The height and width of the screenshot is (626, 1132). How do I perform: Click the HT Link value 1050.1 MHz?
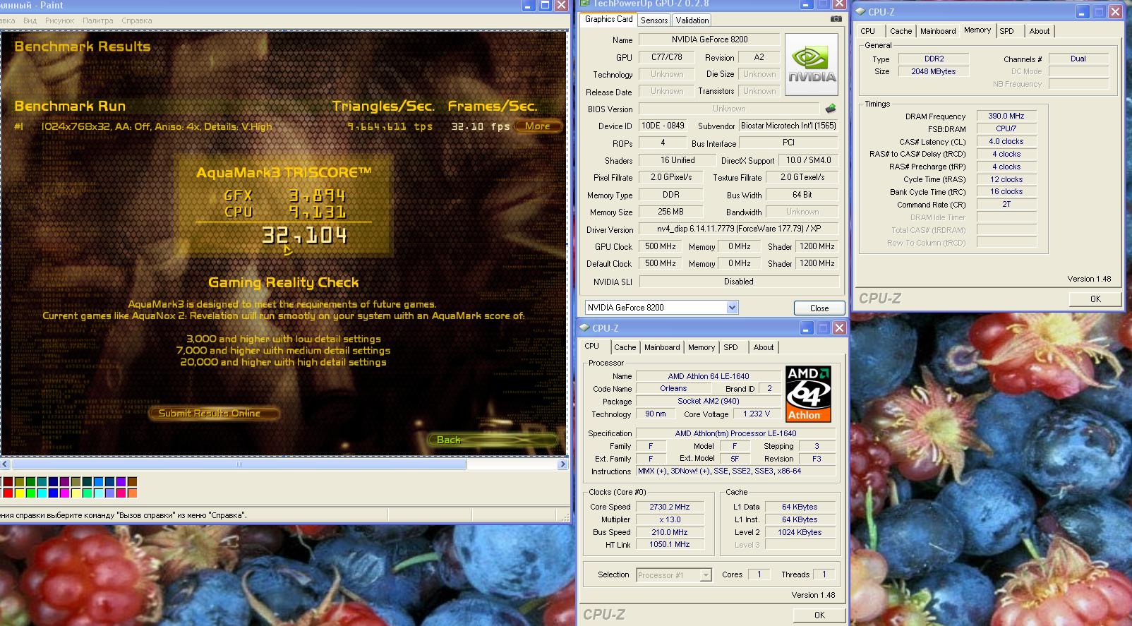[670, 545]
